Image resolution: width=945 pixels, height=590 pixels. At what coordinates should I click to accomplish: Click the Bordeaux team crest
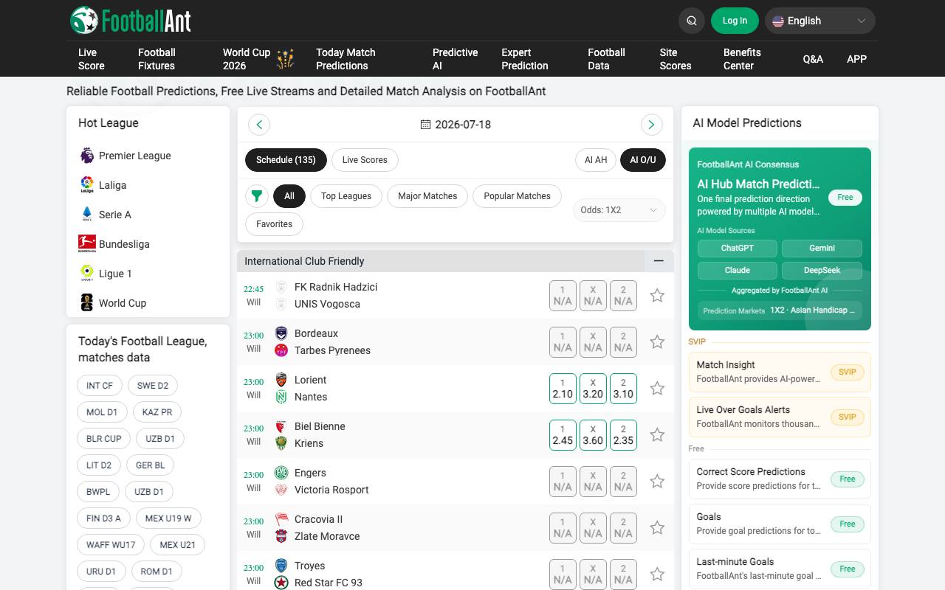[281, 333]
